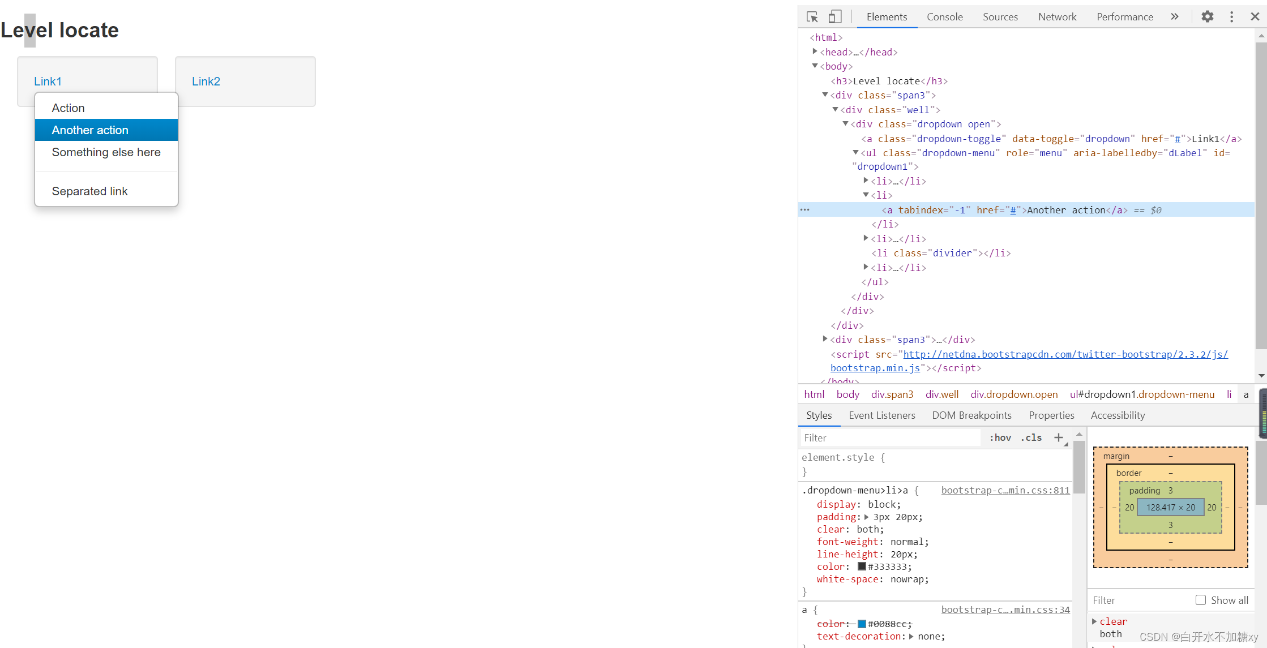Image resolution: width=1267 pixels, height=648 pixels.
Task: Expand padding shorthand triangle in Styles
Action: (866, 517)
